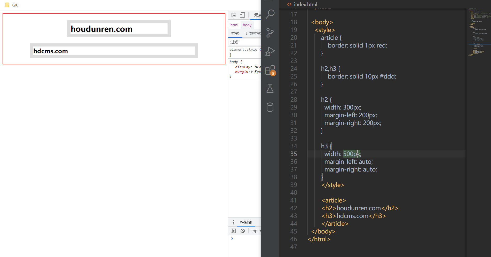Open the GK bookmark folder
This screenshot has height=257, width=491.
pyautogui.click(x=12, y=5)
